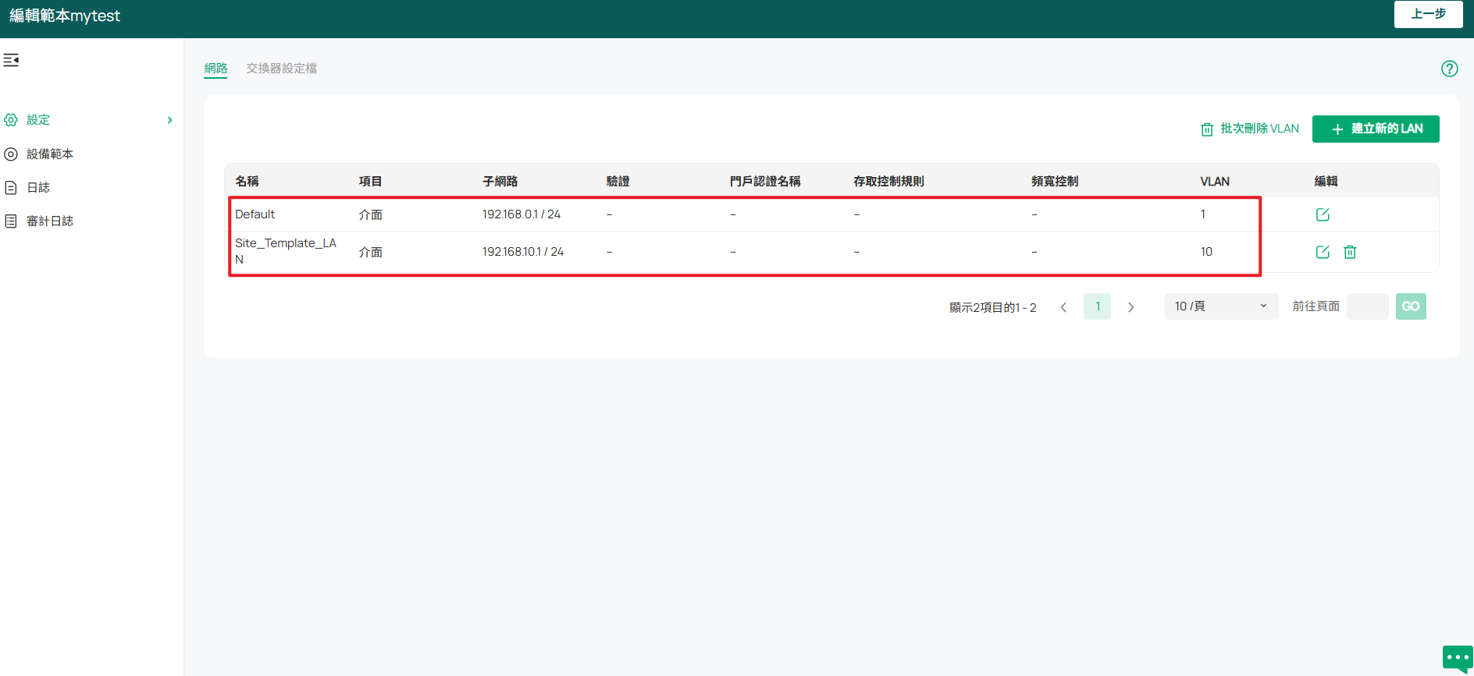The width and height of the screenshot is (1474, 676).
Task: Click VLAN value 10
Action: [x=1206, y=252]
